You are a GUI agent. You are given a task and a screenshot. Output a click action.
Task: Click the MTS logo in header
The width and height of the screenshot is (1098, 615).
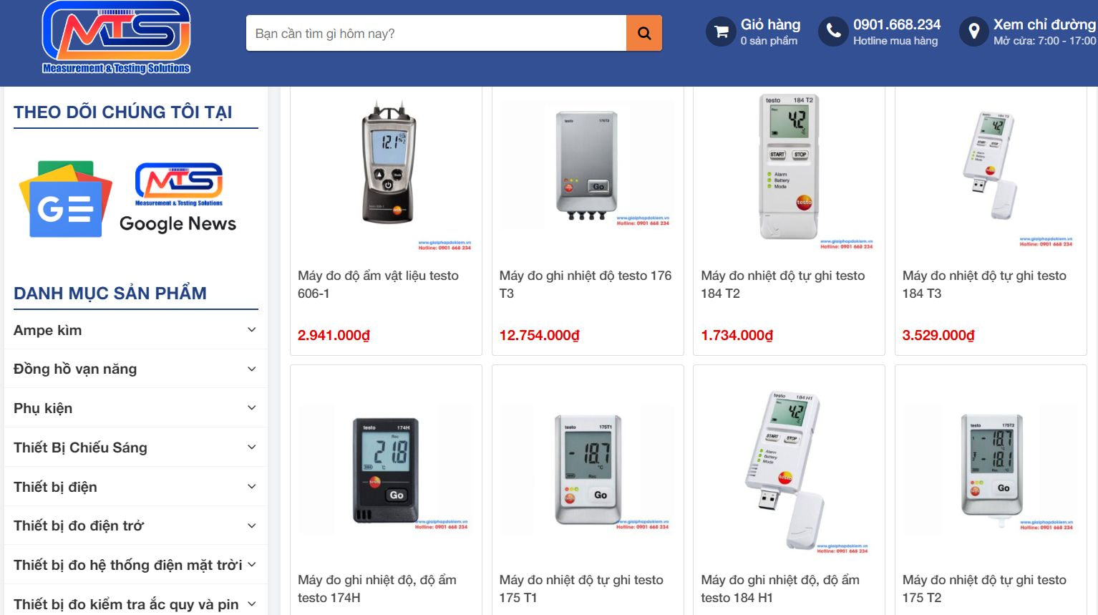(116, 37)
